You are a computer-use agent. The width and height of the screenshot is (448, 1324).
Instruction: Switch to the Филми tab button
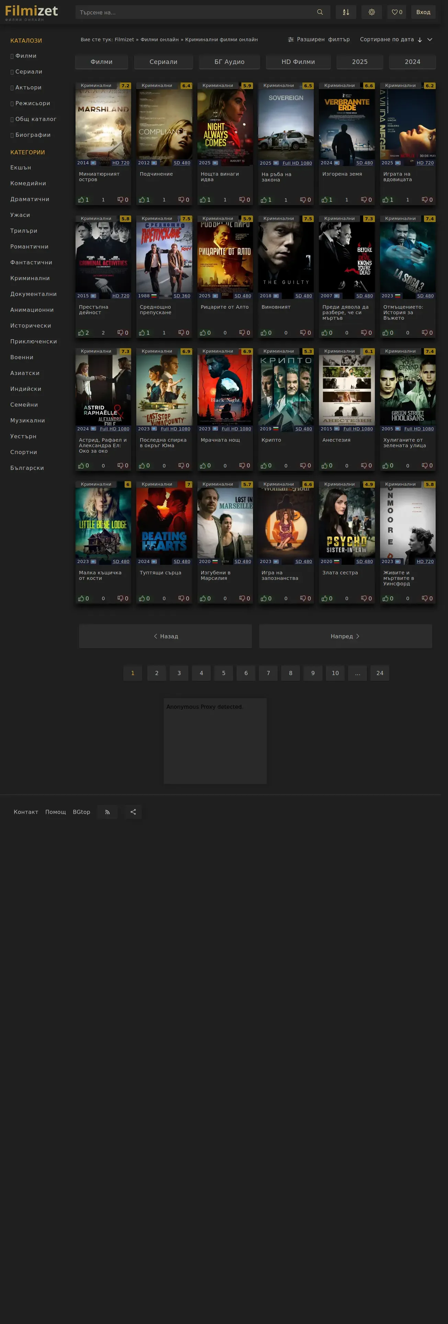(x=102, y=62)
